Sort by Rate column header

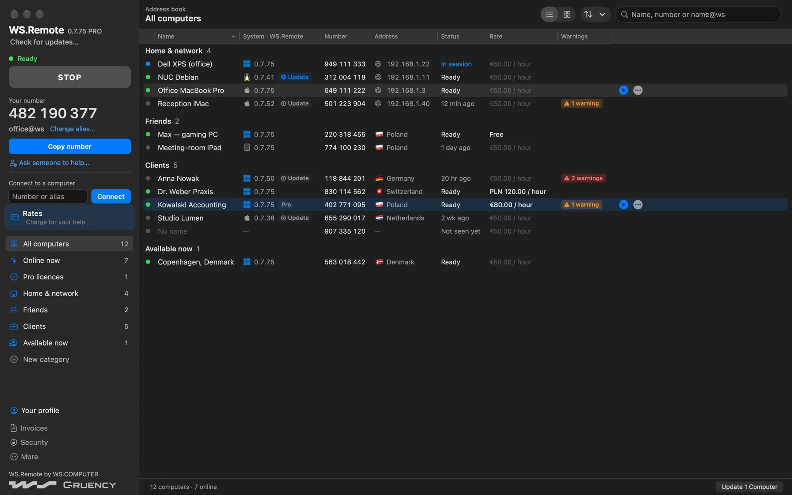pyautogui.click(x=521, y=37)
